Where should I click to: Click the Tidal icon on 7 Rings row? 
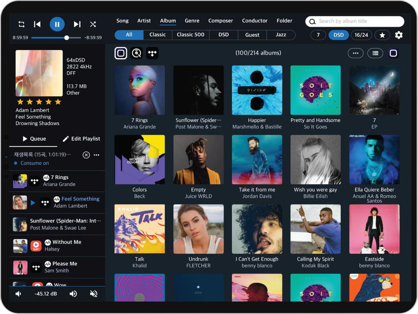pos(35,181)
